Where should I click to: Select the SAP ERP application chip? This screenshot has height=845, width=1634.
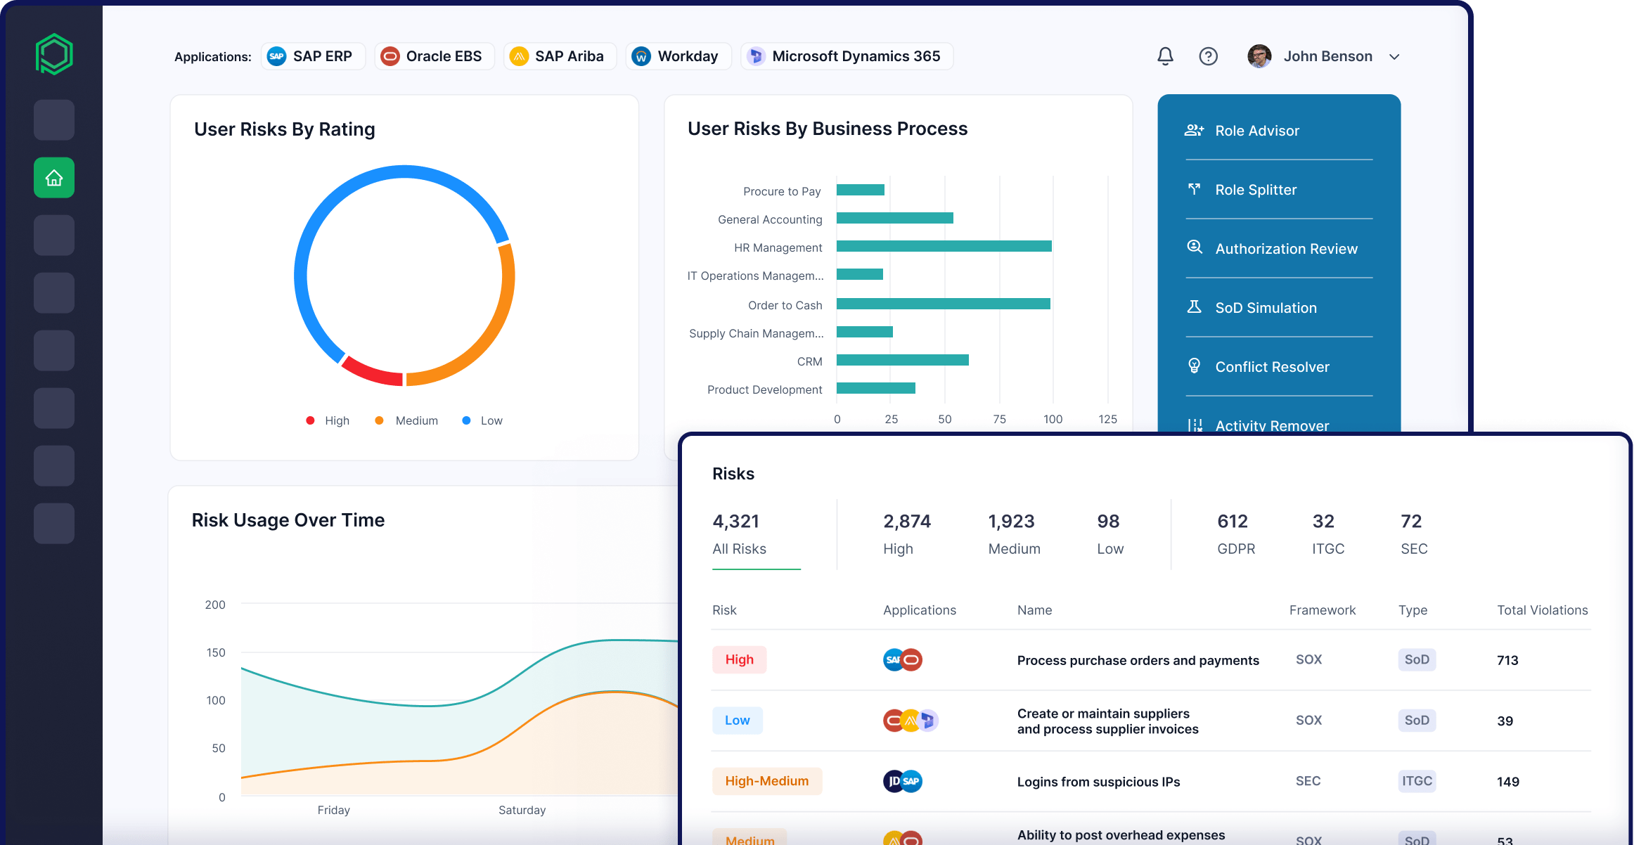click(313, 56)
